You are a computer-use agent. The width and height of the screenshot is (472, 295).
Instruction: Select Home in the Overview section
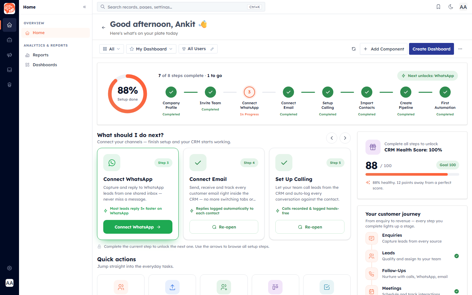pos(55,33)
